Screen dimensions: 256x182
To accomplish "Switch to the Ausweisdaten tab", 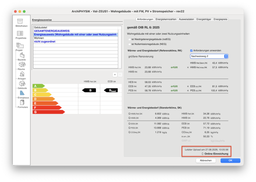I will click(186, 19).
